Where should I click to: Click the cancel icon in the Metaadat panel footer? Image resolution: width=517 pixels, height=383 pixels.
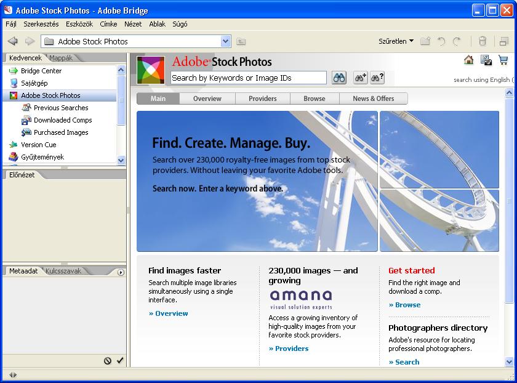click(108, 361)
